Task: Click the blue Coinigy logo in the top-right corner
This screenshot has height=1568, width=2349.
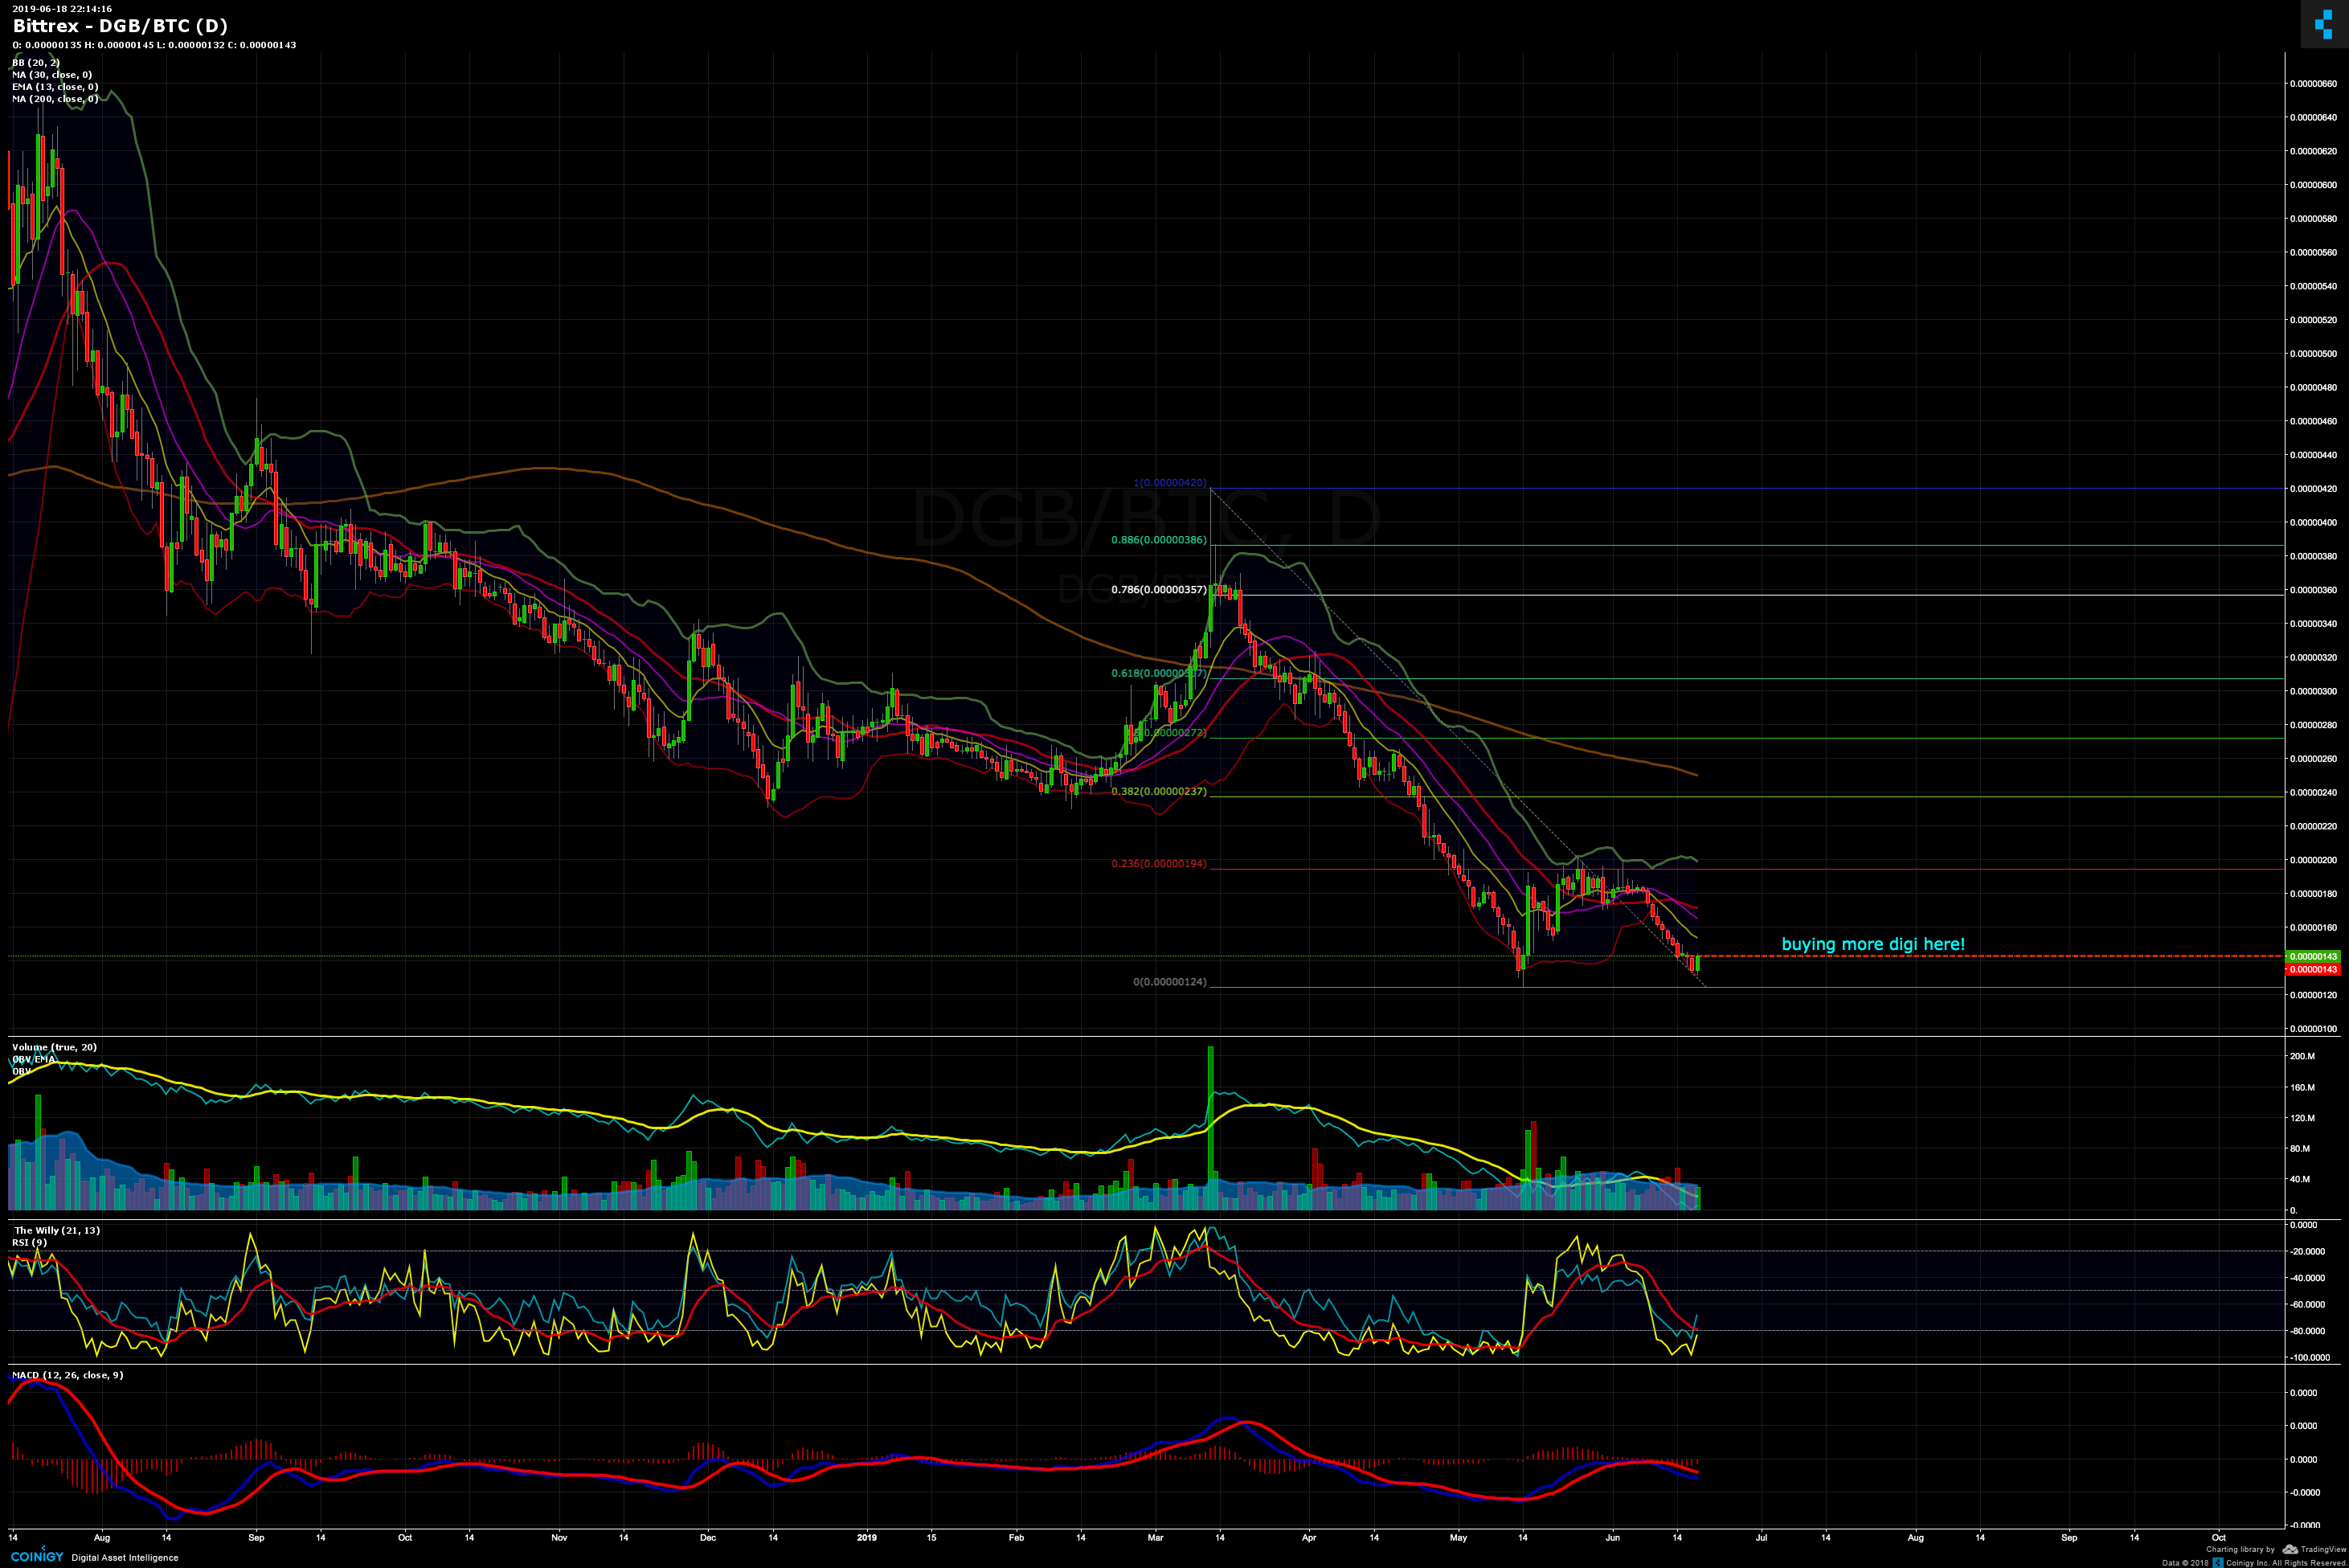Action: tap(2323, 23)
